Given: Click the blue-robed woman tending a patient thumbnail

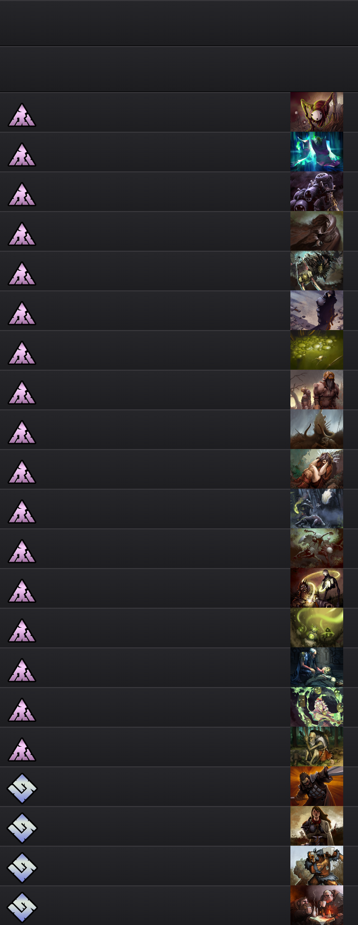Looking at the screenshot, I should pos(317,667).
